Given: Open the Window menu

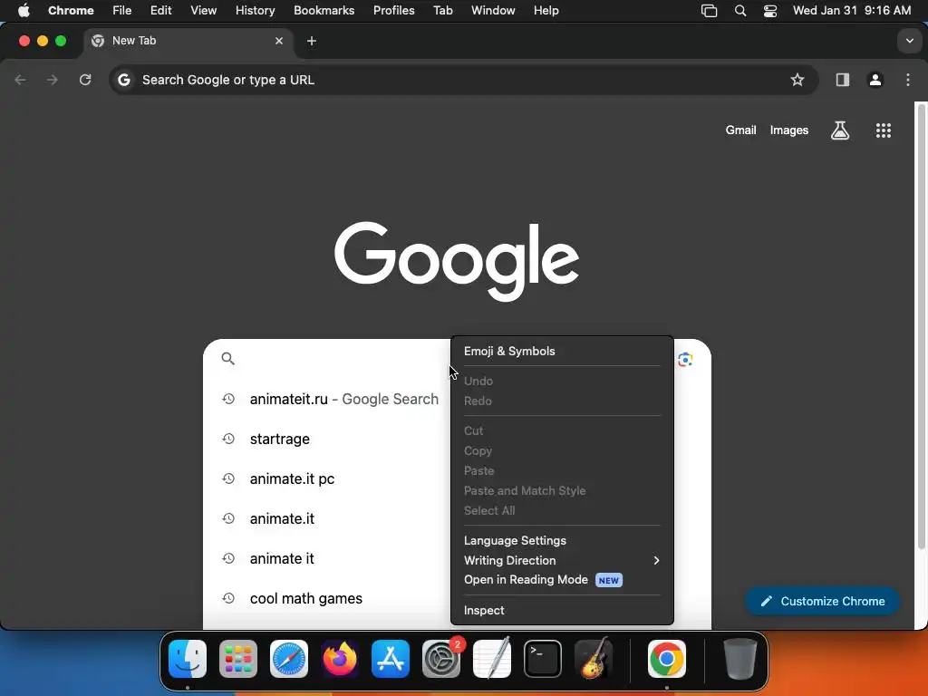Looking at the screenshot, I should click(x=493, y=11).
